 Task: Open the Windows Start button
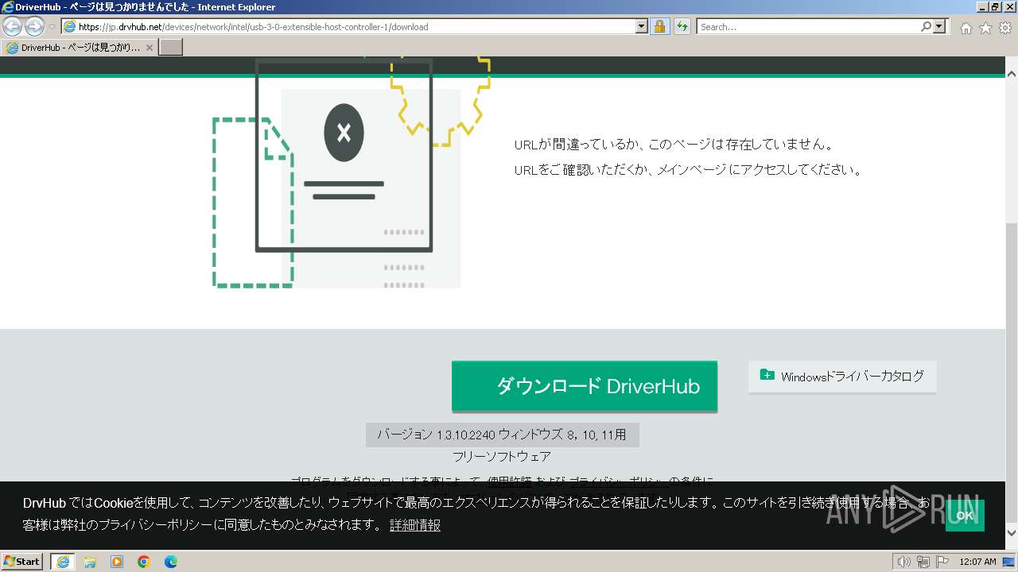(x=22, y=561)
